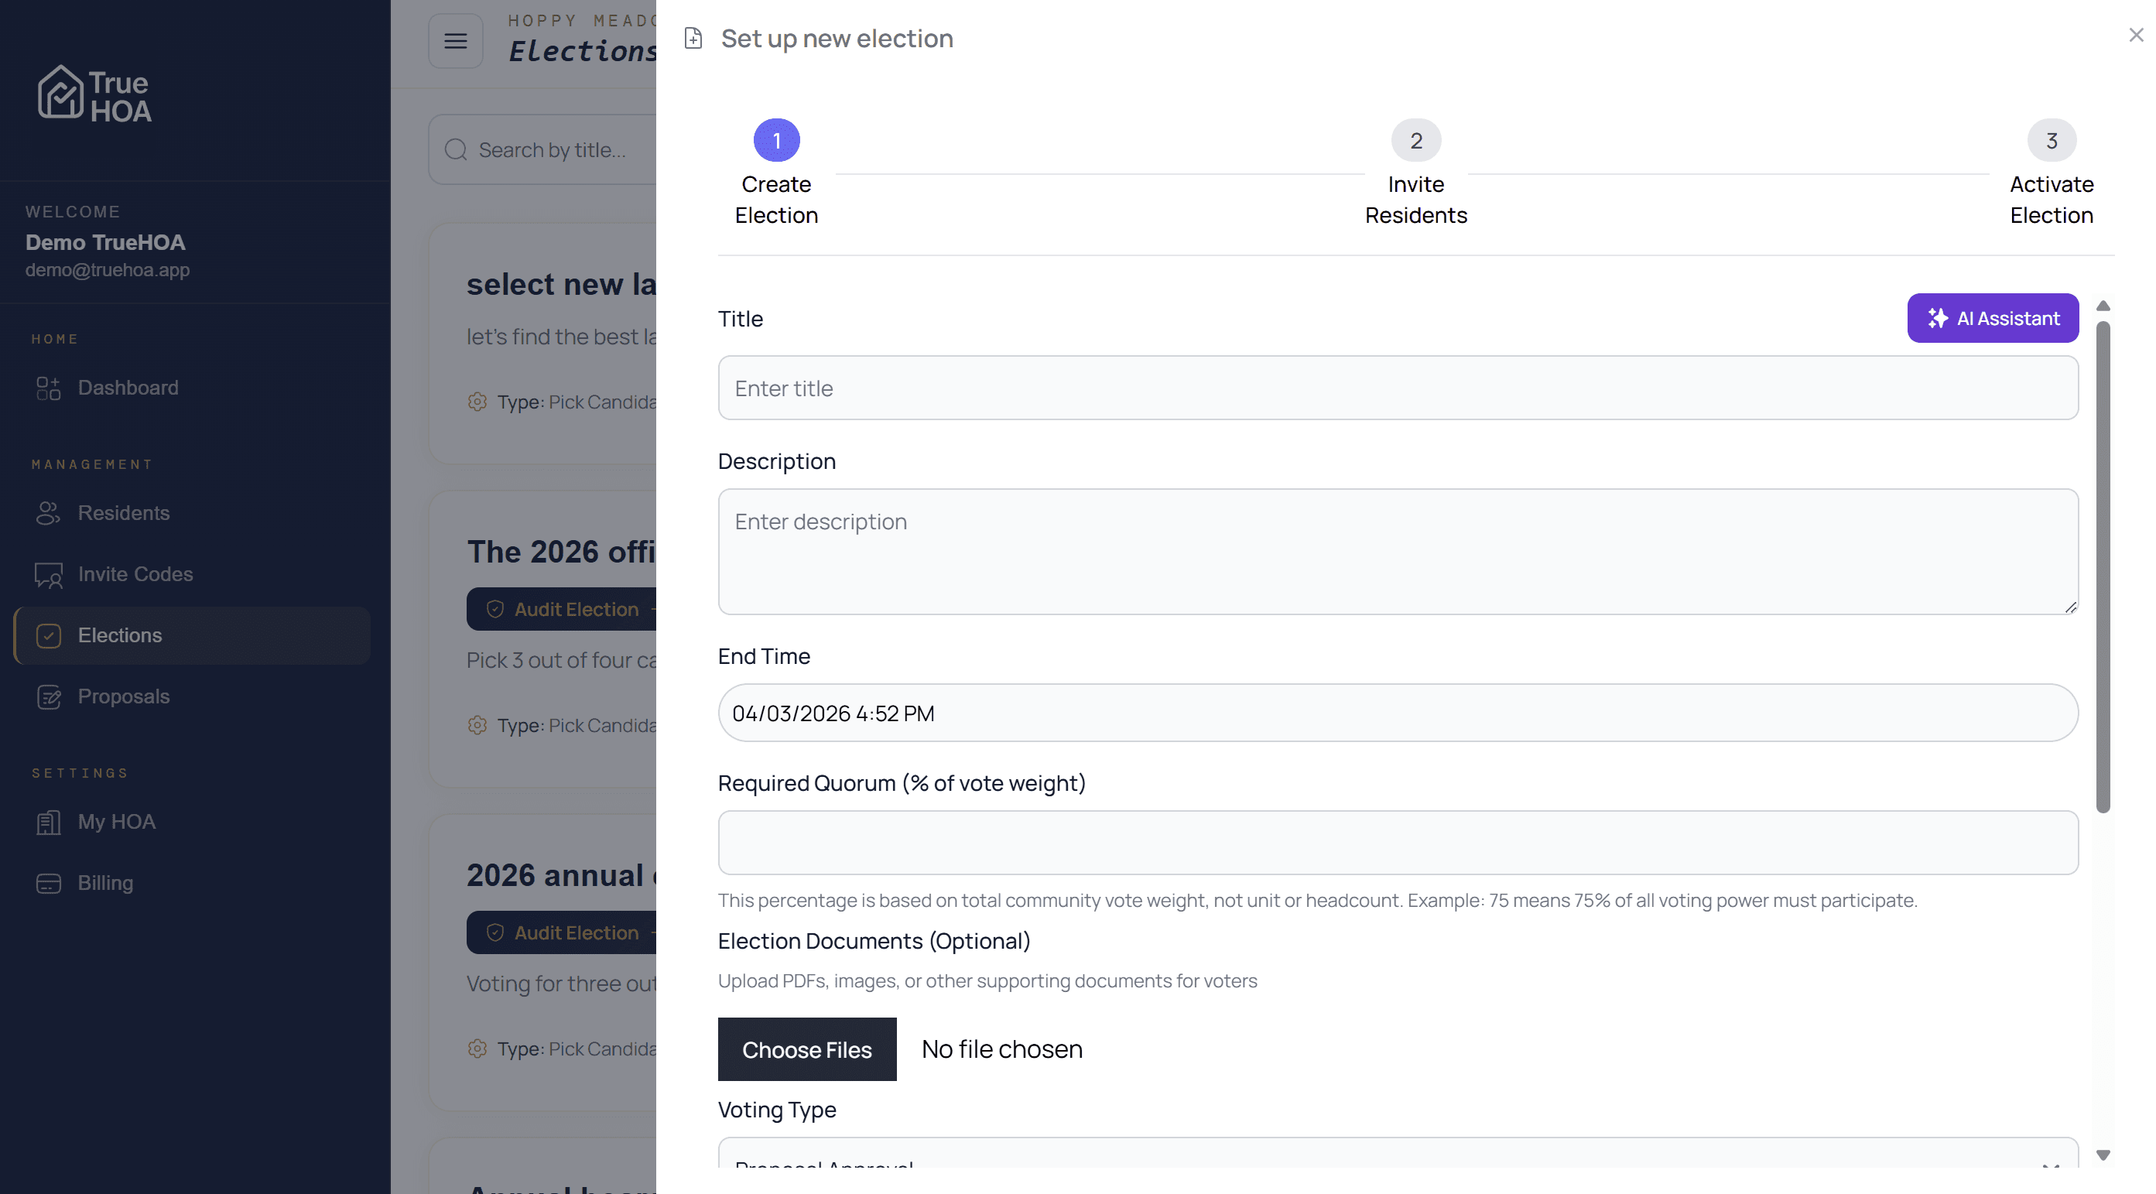Click the Required Quorum input field

[x=1398, y=843]
